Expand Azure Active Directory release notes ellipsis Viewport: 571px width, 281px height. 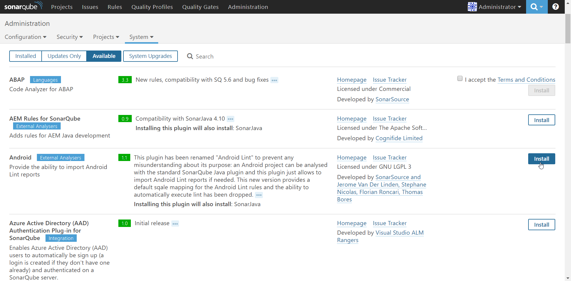point(175,224)
